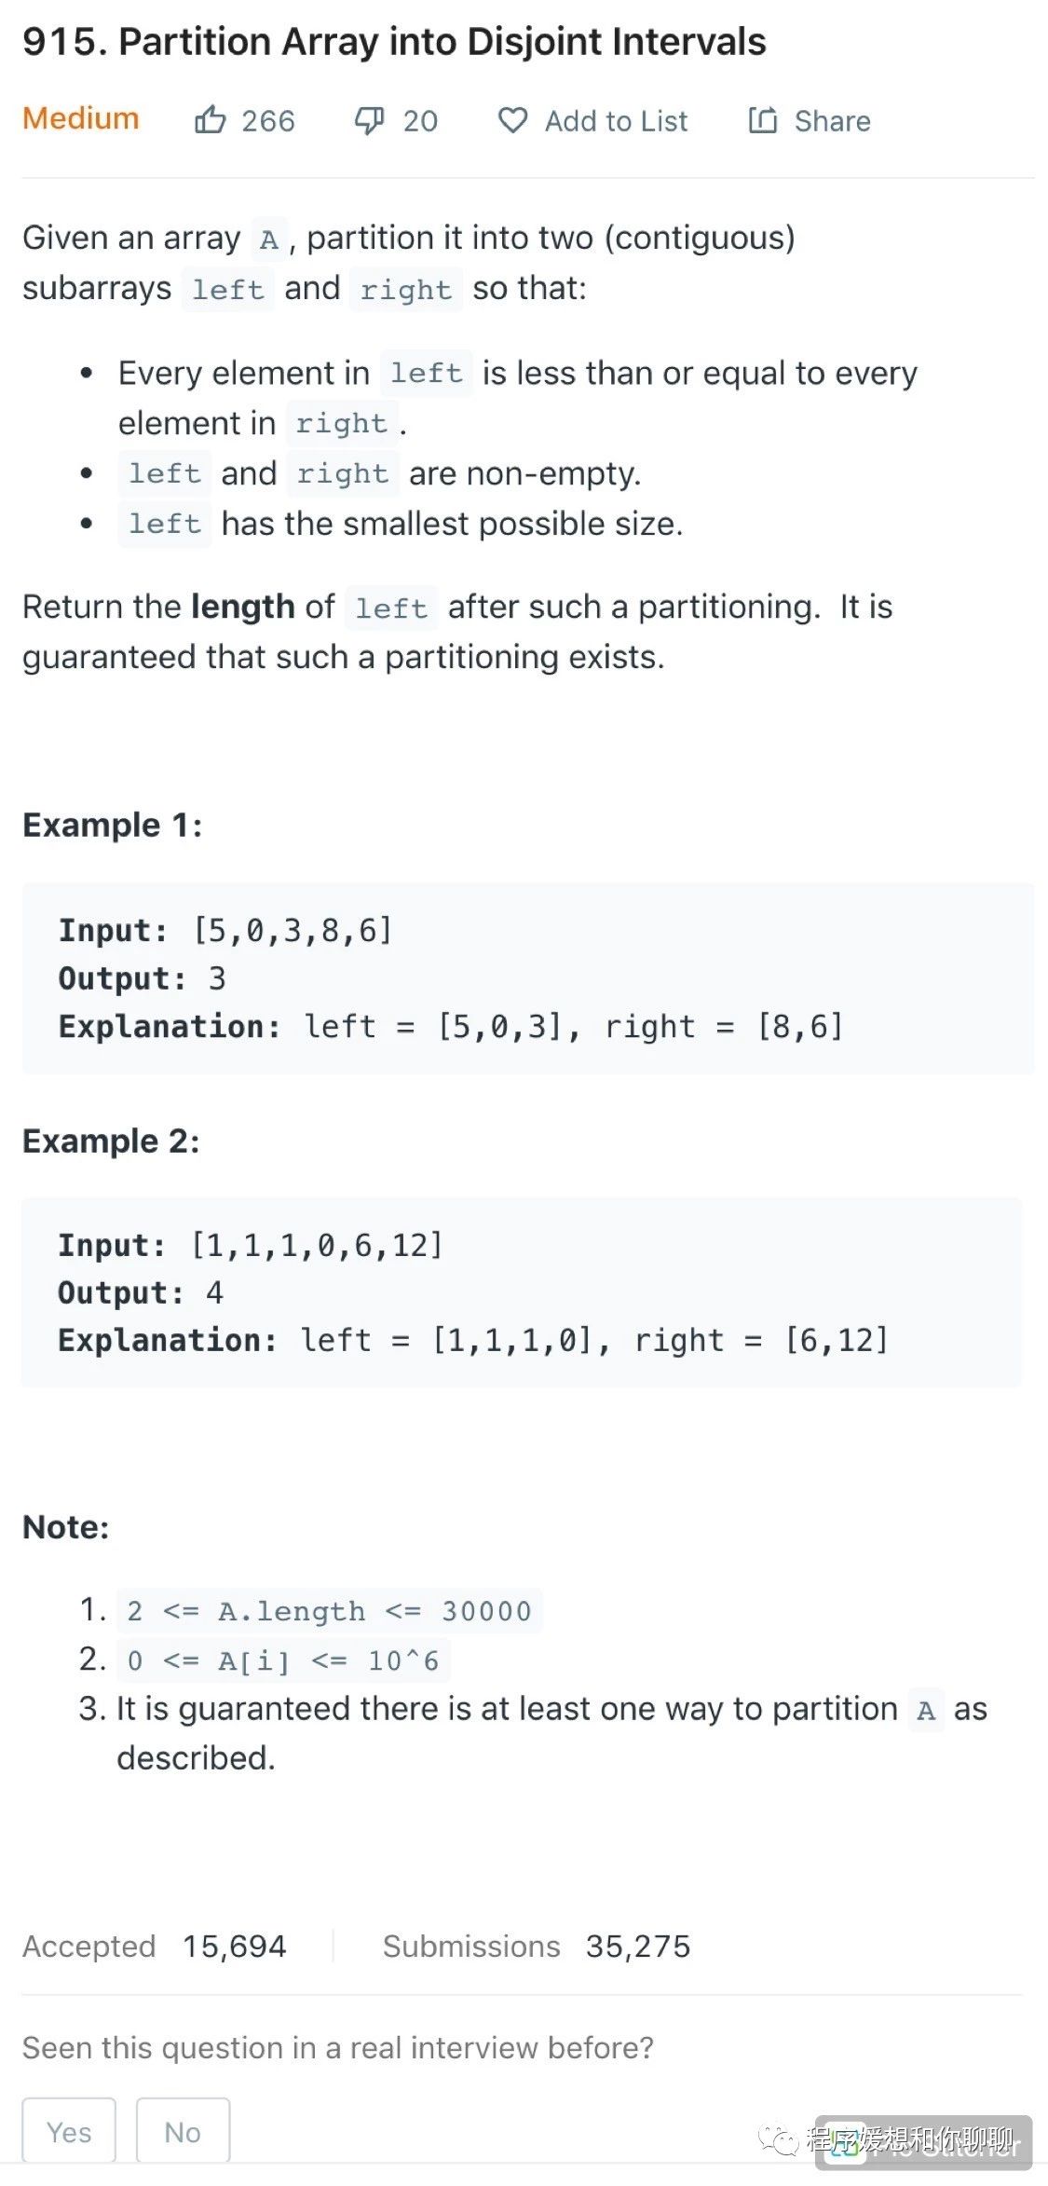Click the A[i] range constraint code snippet
Image resolution: width=1048 pixels, height=2186 pixels.
coord(282,1660)
